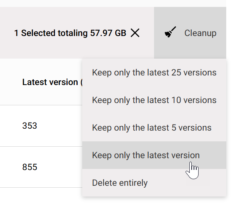The height and width of the screenshot is (203, 232).
Task: Click the broom icon
Action: click(171, 33)
